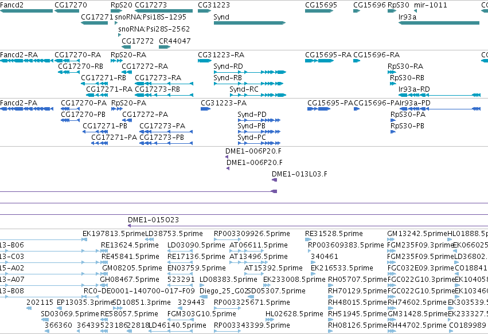Click the Synd-RD transcript label
The image size is (488, 334).
coord(228,66)
